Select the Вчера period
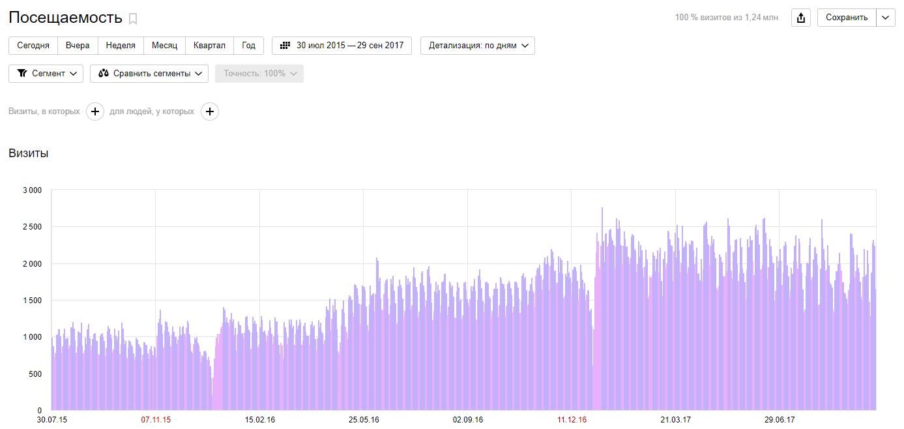This screenshot has width=904, height=429. 78,46
